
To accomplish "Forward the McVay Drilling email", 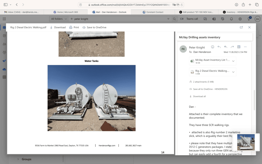I will 232,47.
